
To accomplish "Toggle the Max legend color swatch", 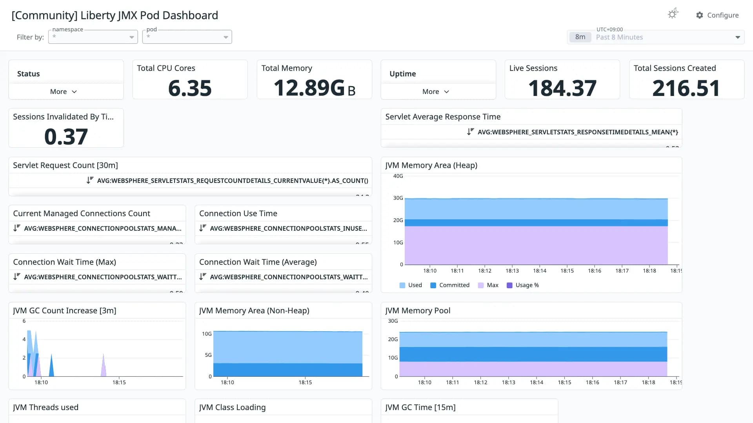I will pyautogui.click(x=481, y=285).
